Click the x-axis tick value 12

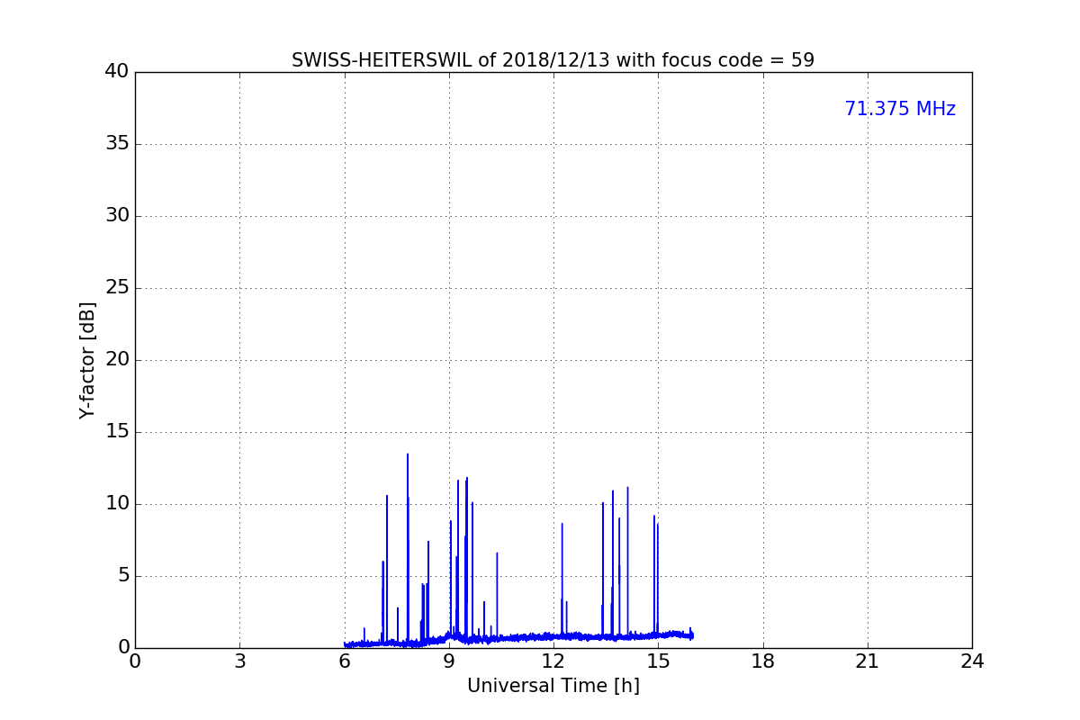click(x=553, y=661)
